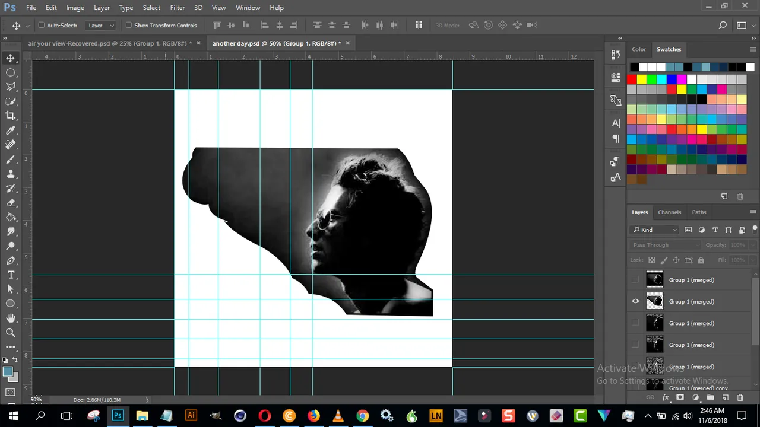This screenshot has width=760, height=427.
Task: Open the Image menu
Action: click(75, 8)
